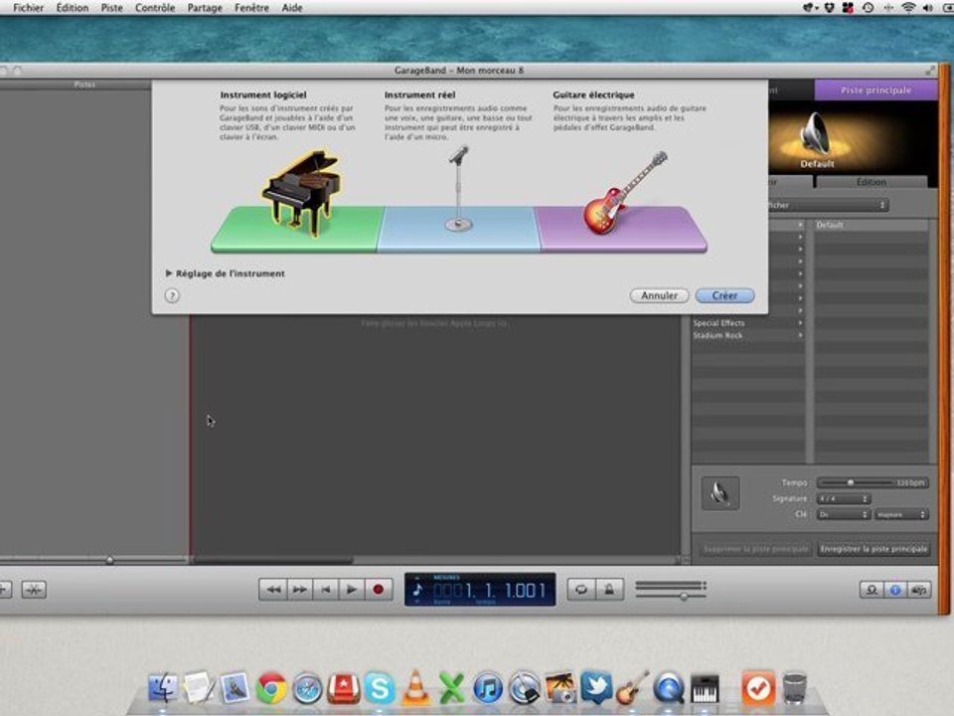Toggle the metronome button
This screenshot has height=716, width=954.
pos(609,590)
